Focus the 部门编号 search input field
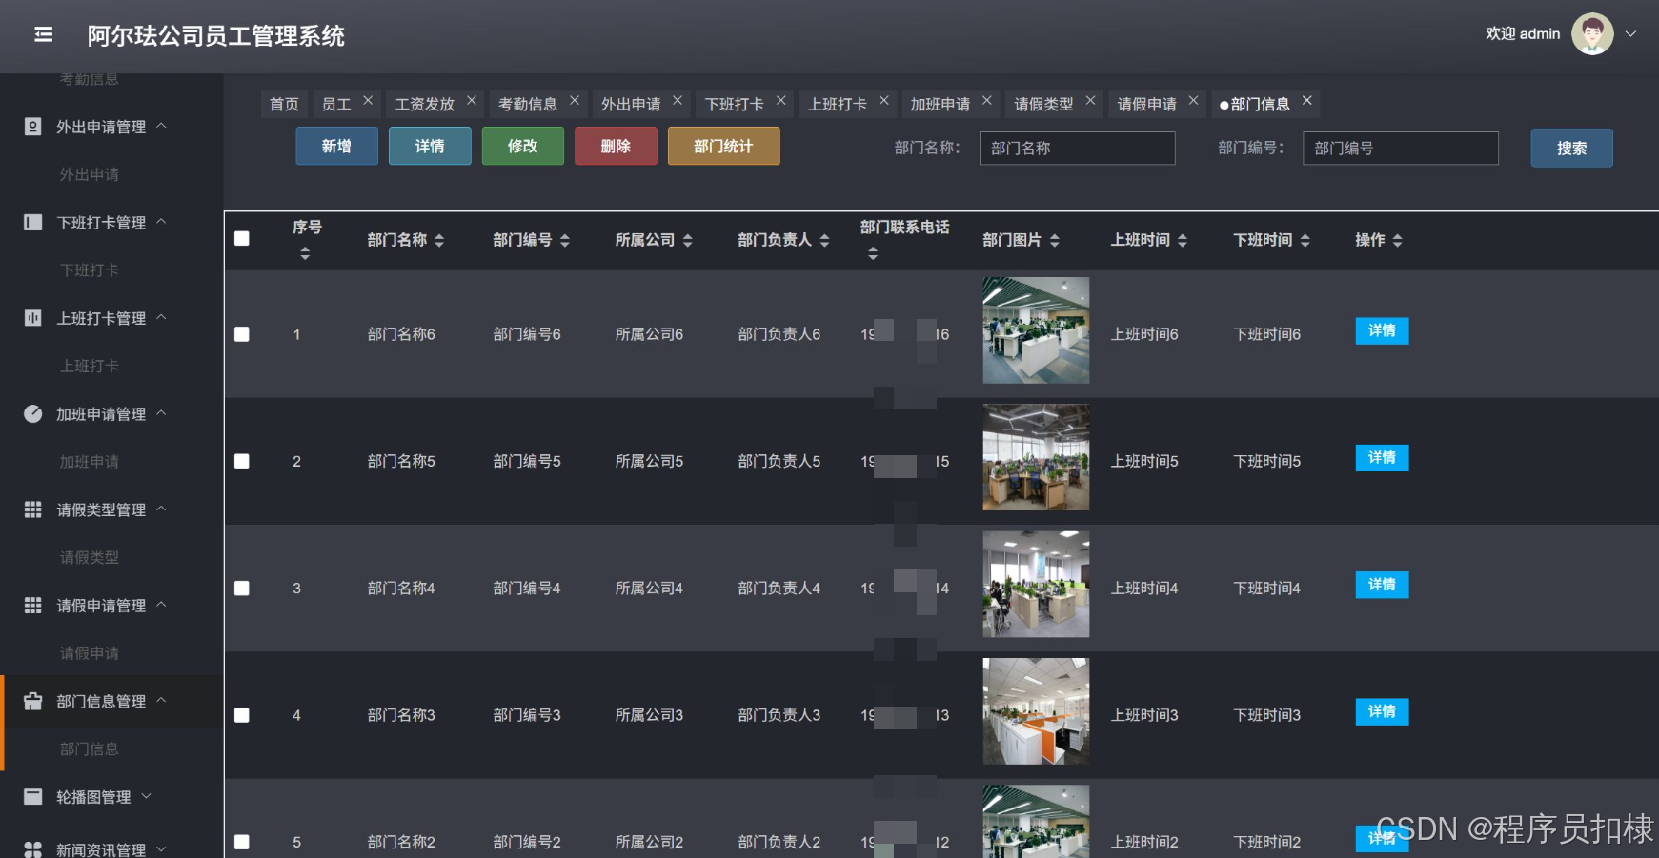This screenshot has height=858, width=1659. [x=1401, y=148]
